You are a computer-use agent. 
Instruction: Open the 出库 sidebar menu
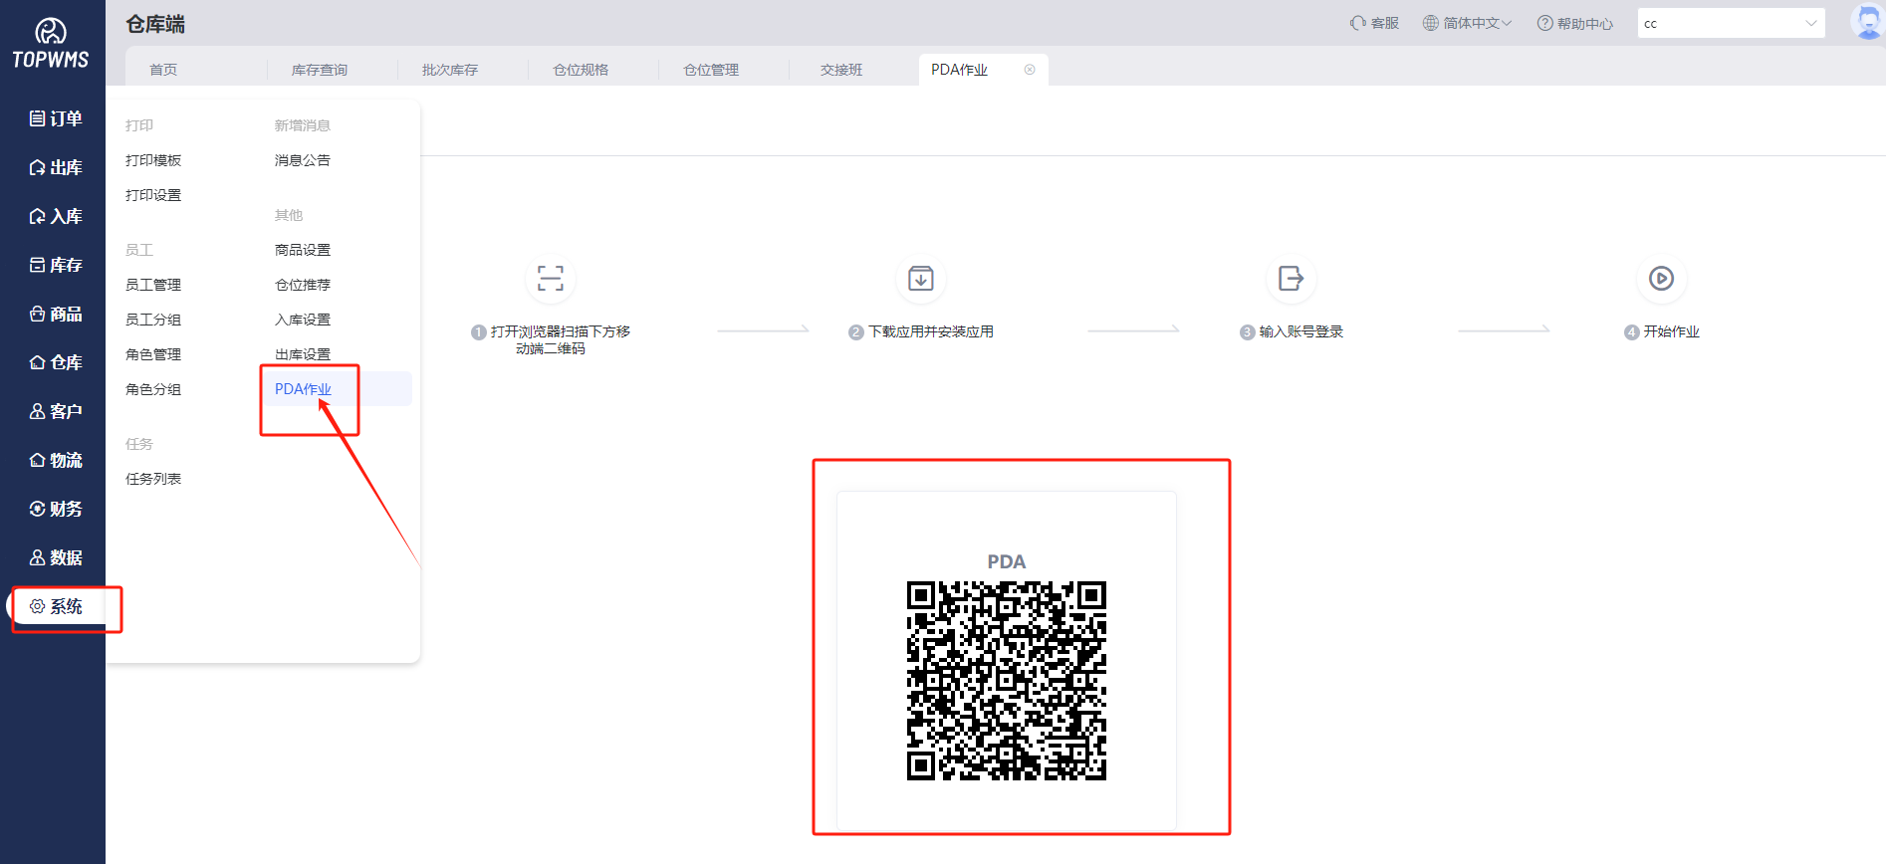coord(55,167)
